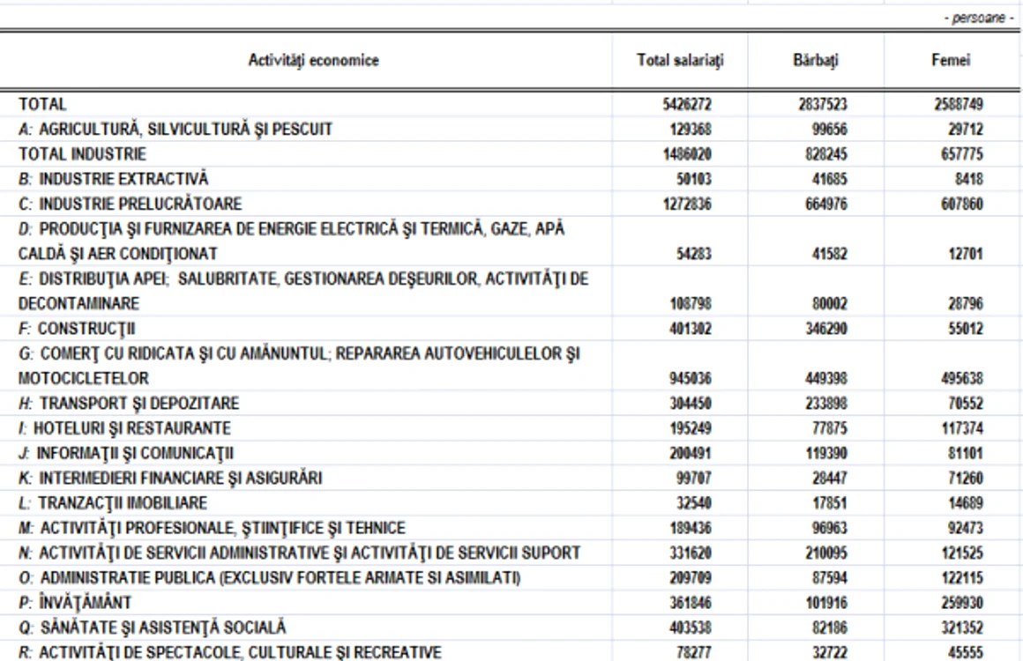This screenshot has height=661, width=1023.
Task: Select the persoane unit label
Action: coord(979,19)
